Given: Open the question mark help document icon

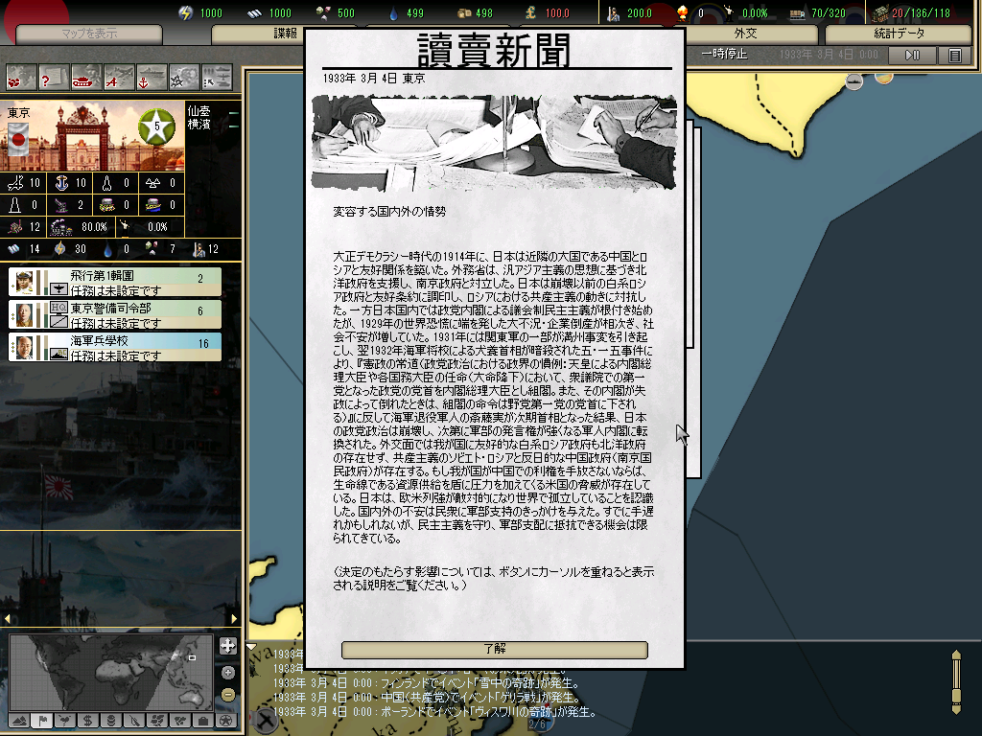Looking at the screenshot, I should point(54,78).
